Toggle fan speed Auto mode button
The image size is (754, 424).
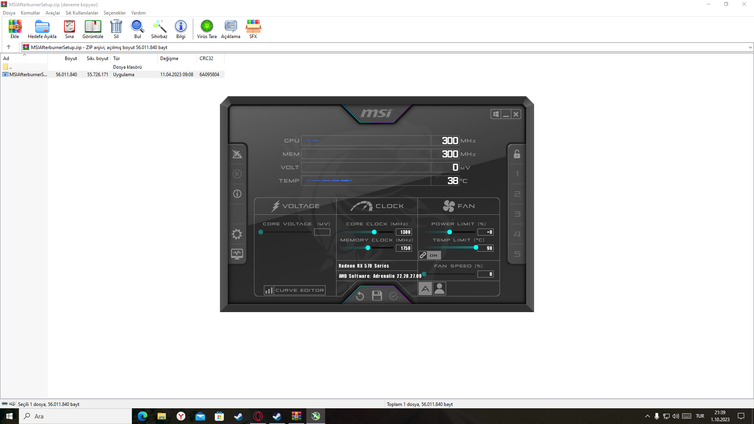click(425, 289)
